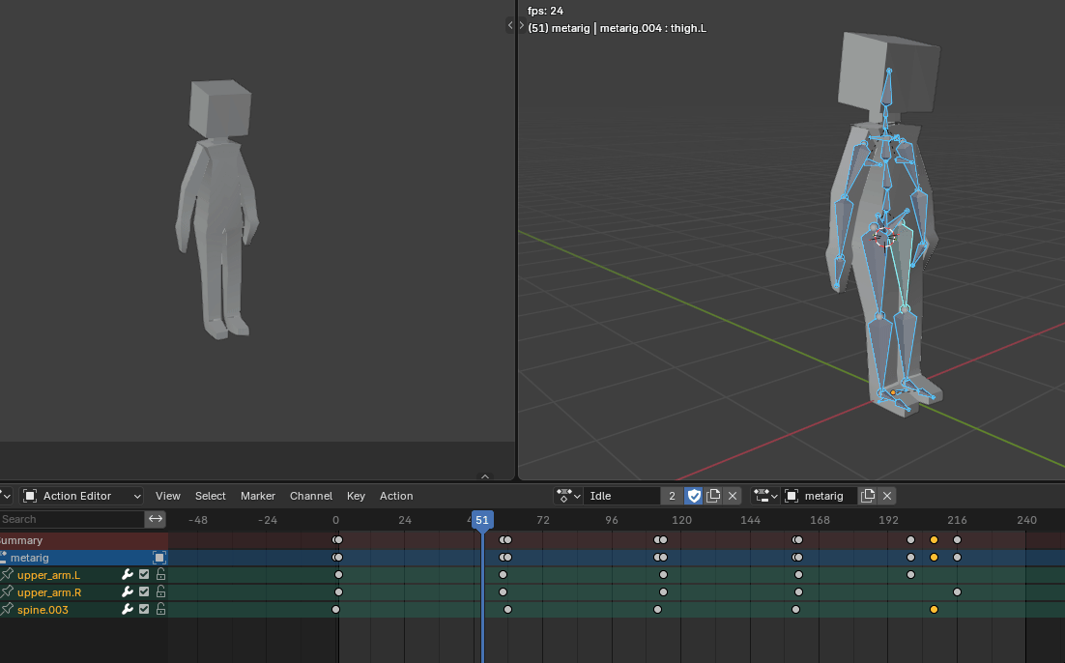This screenshot has height=663, width=1065.
Task: Open the Marker menu
Action: pos(258,496)
